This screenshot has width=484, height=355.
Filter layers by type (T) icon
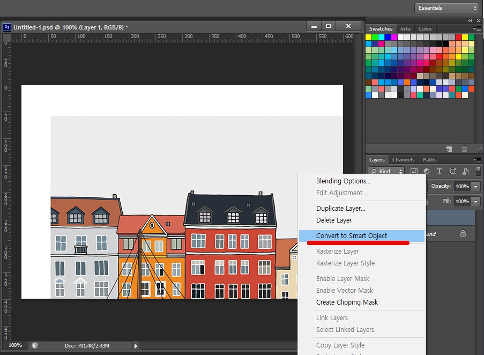(439, 171)
